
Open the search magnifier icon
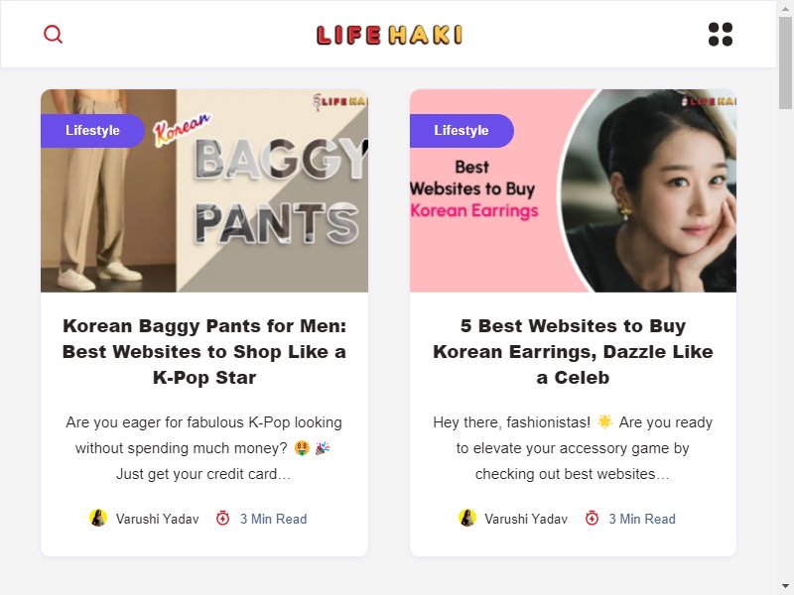[53, 35]
